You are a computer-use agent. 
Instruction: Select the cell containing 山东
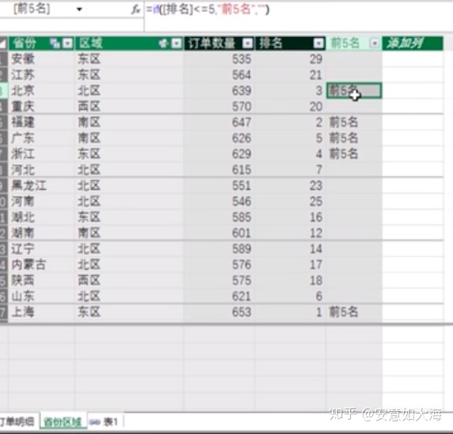42,296
